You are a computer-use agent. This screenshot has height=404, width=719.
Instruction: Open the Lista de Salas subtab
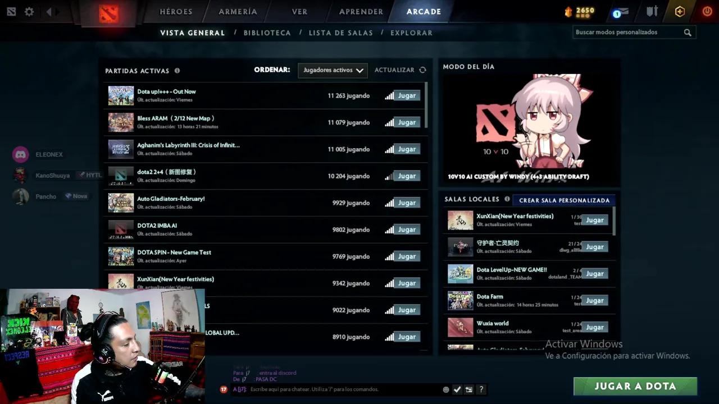[341, 33]
